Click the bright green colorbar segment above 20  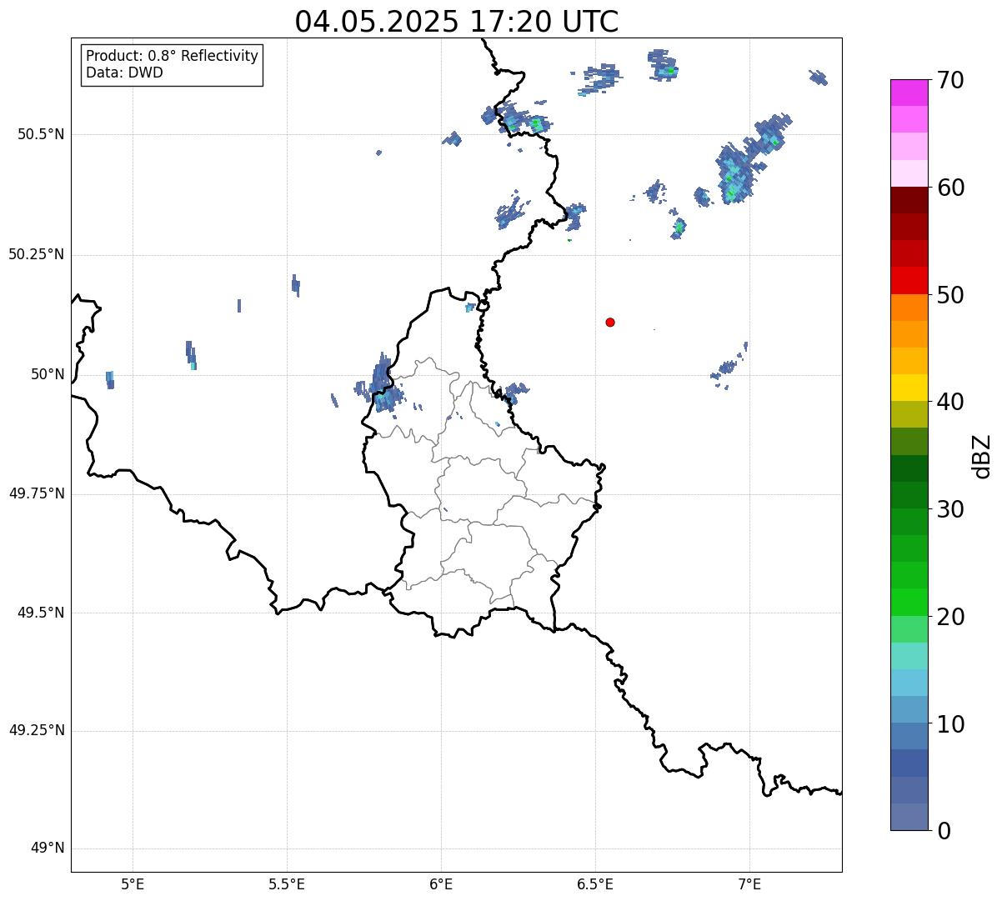909,603
